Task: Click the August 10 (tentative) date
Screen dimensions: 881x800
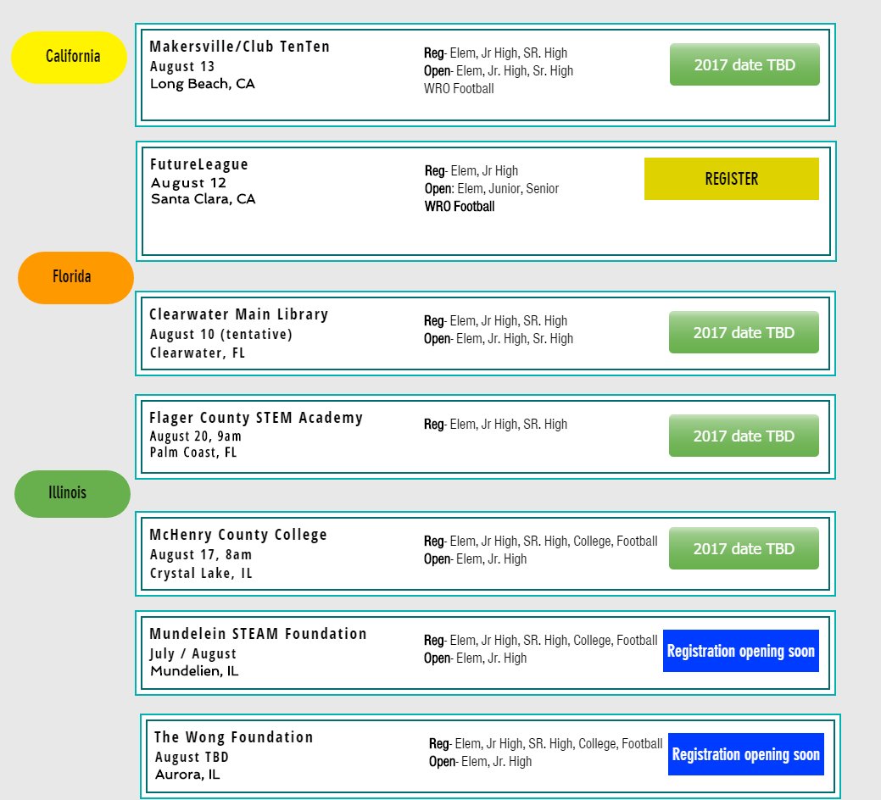Action: point(220,334)
